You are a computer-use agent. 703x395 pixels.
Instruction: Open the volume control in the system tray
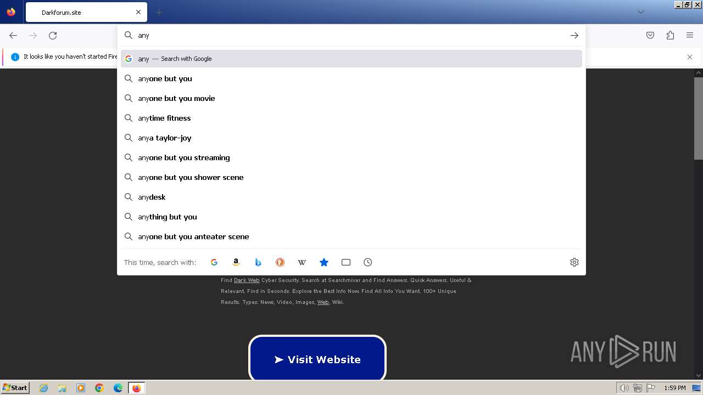624,388
